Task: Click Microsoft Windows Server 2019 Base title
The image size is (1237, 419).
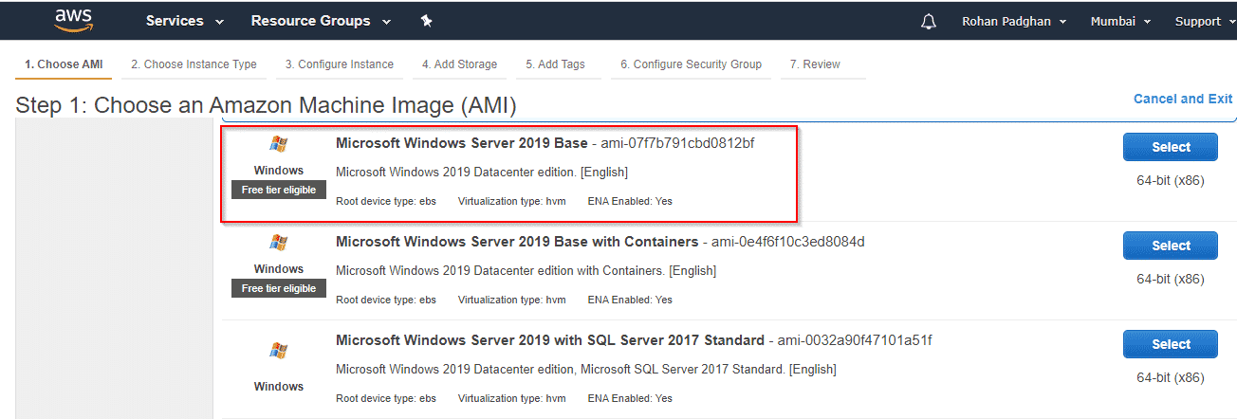Action: click(x=461, y=143)
